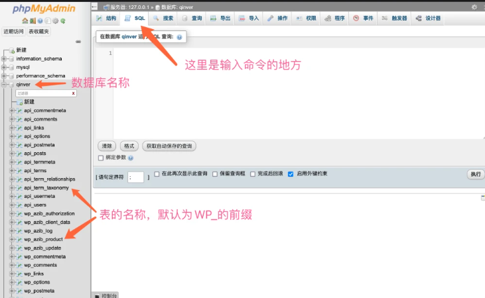
Task: Collapse the qinver database tree
Action: [x=4, y=84]
